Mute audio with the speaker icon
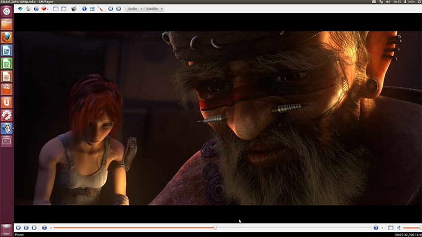 399,228
